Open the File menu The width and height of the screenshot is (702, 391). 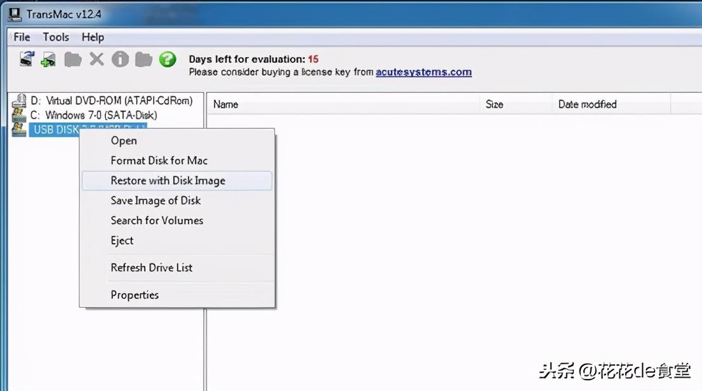22,37
